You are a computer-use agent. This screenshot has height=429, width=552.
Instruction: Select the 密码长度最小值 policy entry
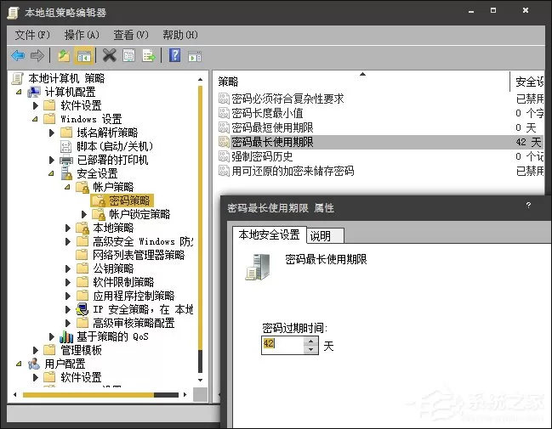point(267,113)
